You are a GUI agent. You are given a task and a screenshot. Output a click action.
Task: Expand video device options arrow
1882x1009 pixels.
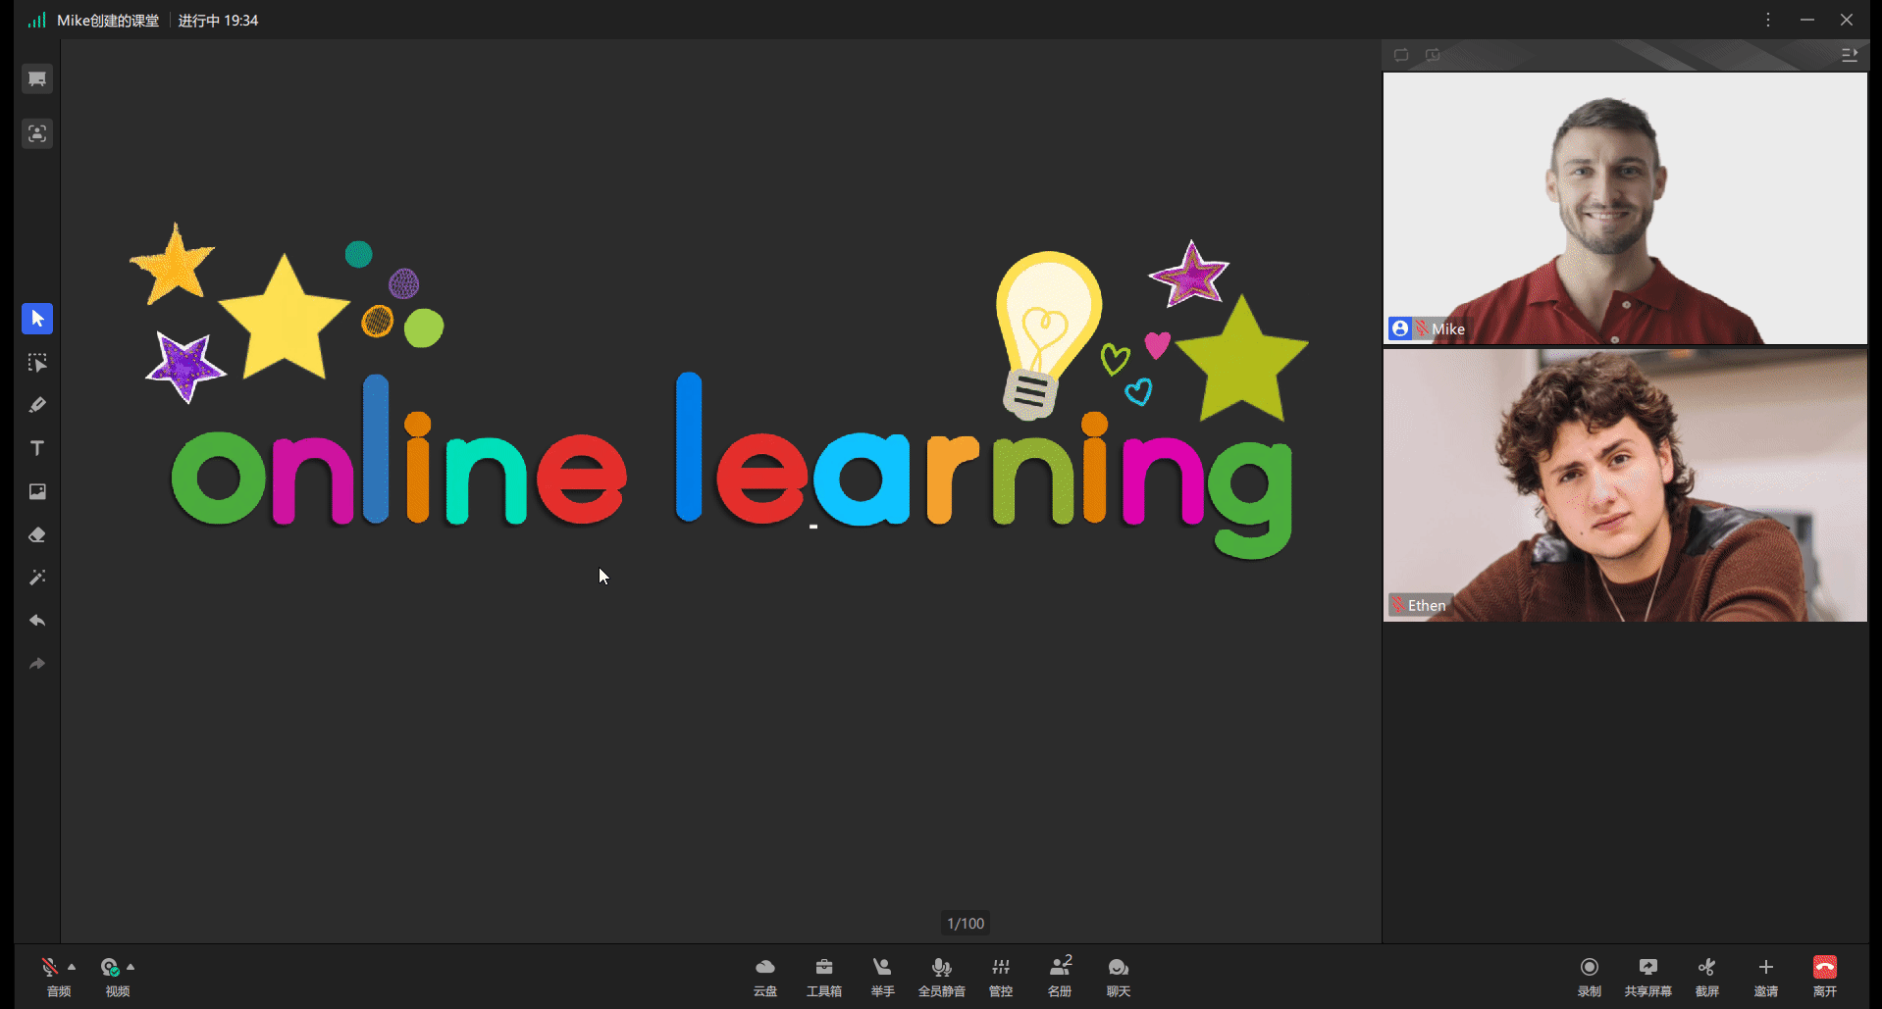point(131,967)
